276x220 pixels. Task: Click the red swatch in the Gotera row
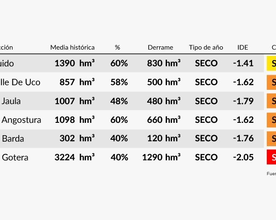(x=271, y=157)
